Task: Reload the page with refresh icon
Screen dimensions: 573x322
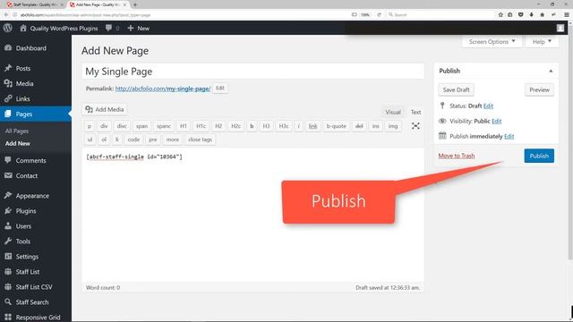Action: (379, 14)
